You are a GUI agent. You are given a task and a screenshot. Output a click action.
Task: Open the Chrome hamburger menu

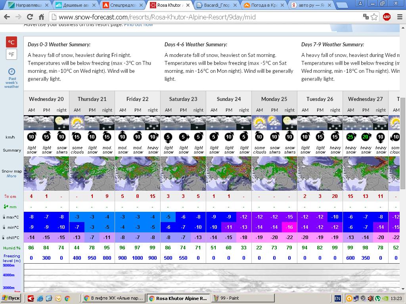point(400,17)
